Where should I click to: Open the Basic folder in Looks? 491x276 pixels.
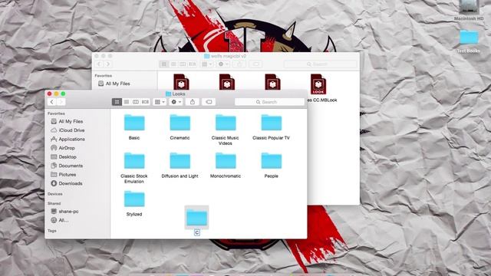click(134, 123)
